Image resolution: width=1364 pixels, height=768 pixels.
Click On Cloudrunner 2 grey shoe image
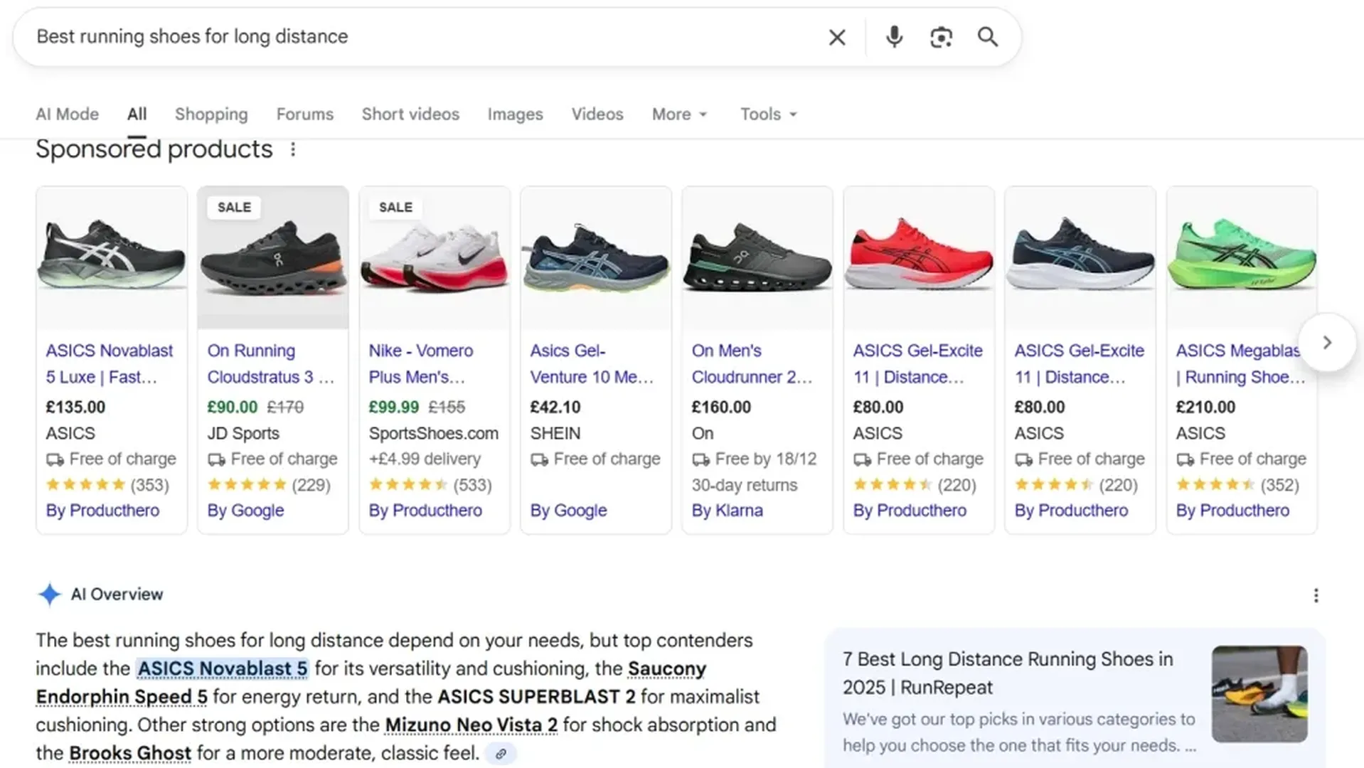[757, 257]
